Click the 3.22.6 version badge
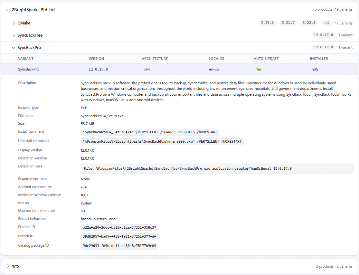The image size is (359, 275). (309, 23)
